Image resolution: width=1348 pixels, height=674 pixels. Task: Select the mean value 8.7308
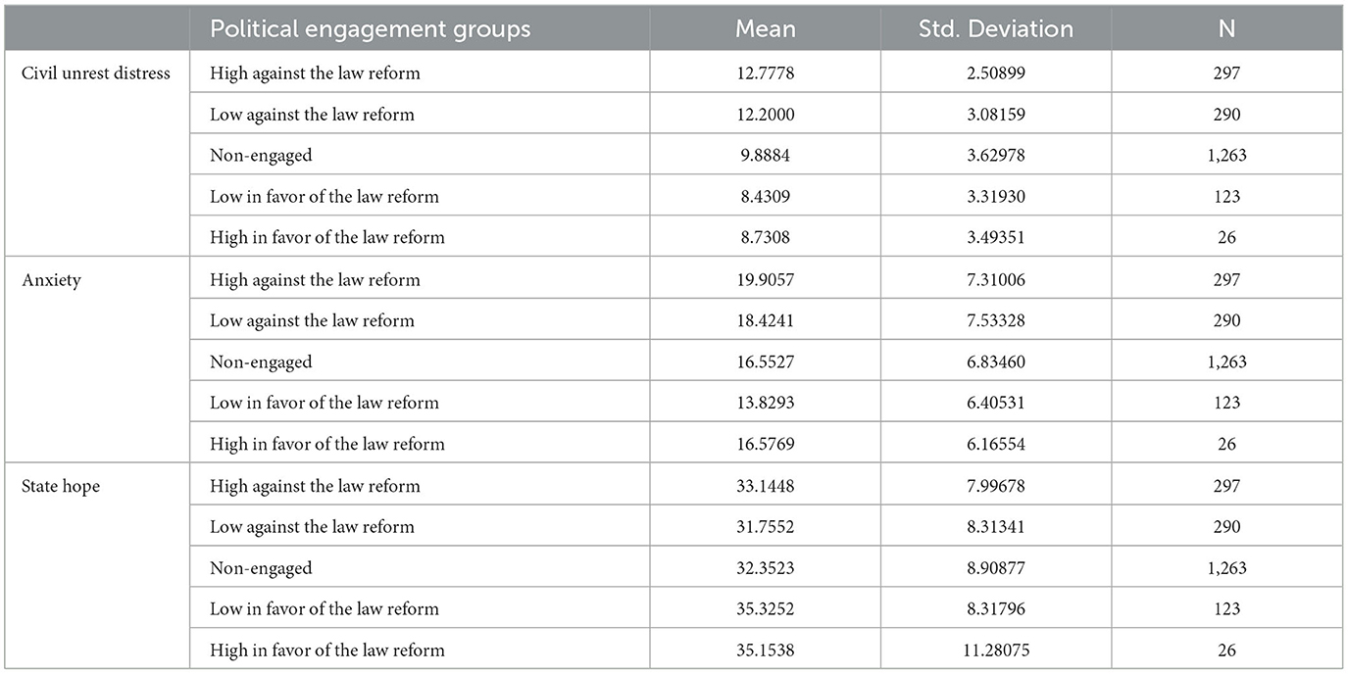pos(766,237)
